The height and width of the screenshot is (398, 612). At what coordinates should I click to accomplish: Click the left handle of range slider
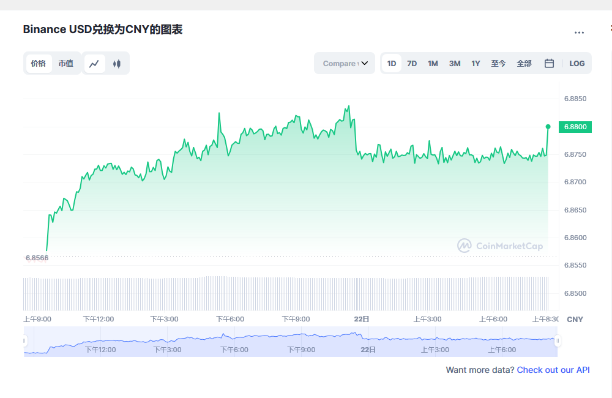(24, 340)
